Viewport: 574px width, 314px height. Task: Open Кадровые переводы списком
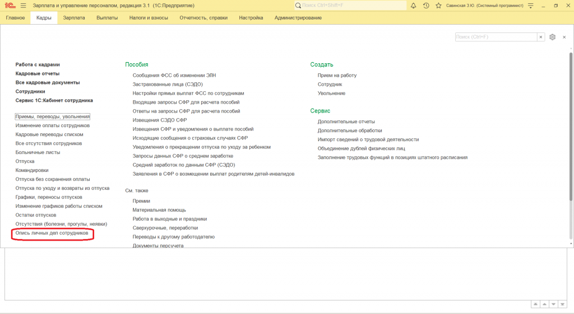[49, 134]
